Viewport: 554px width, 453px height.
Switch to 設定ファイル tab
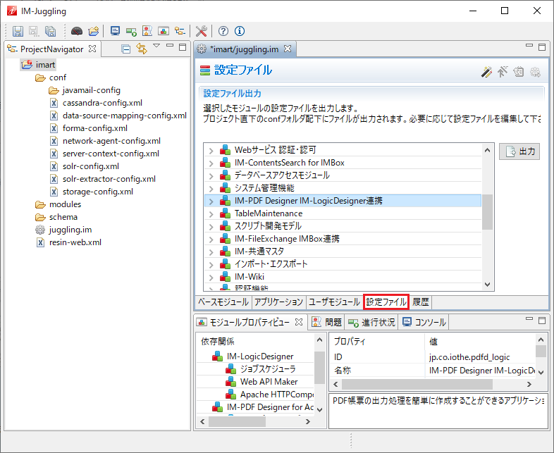pos(386,302)
